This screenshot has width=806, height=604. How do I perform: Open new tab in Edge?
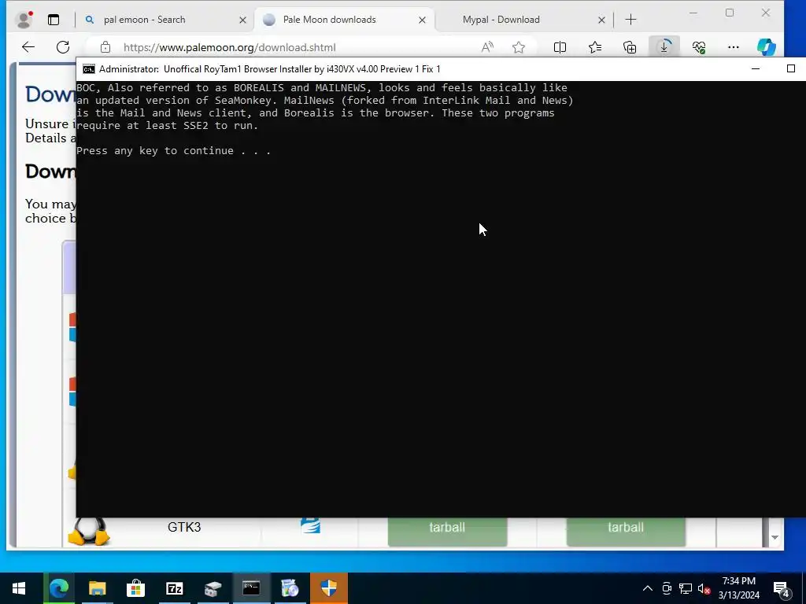click(x=630, y=20)
